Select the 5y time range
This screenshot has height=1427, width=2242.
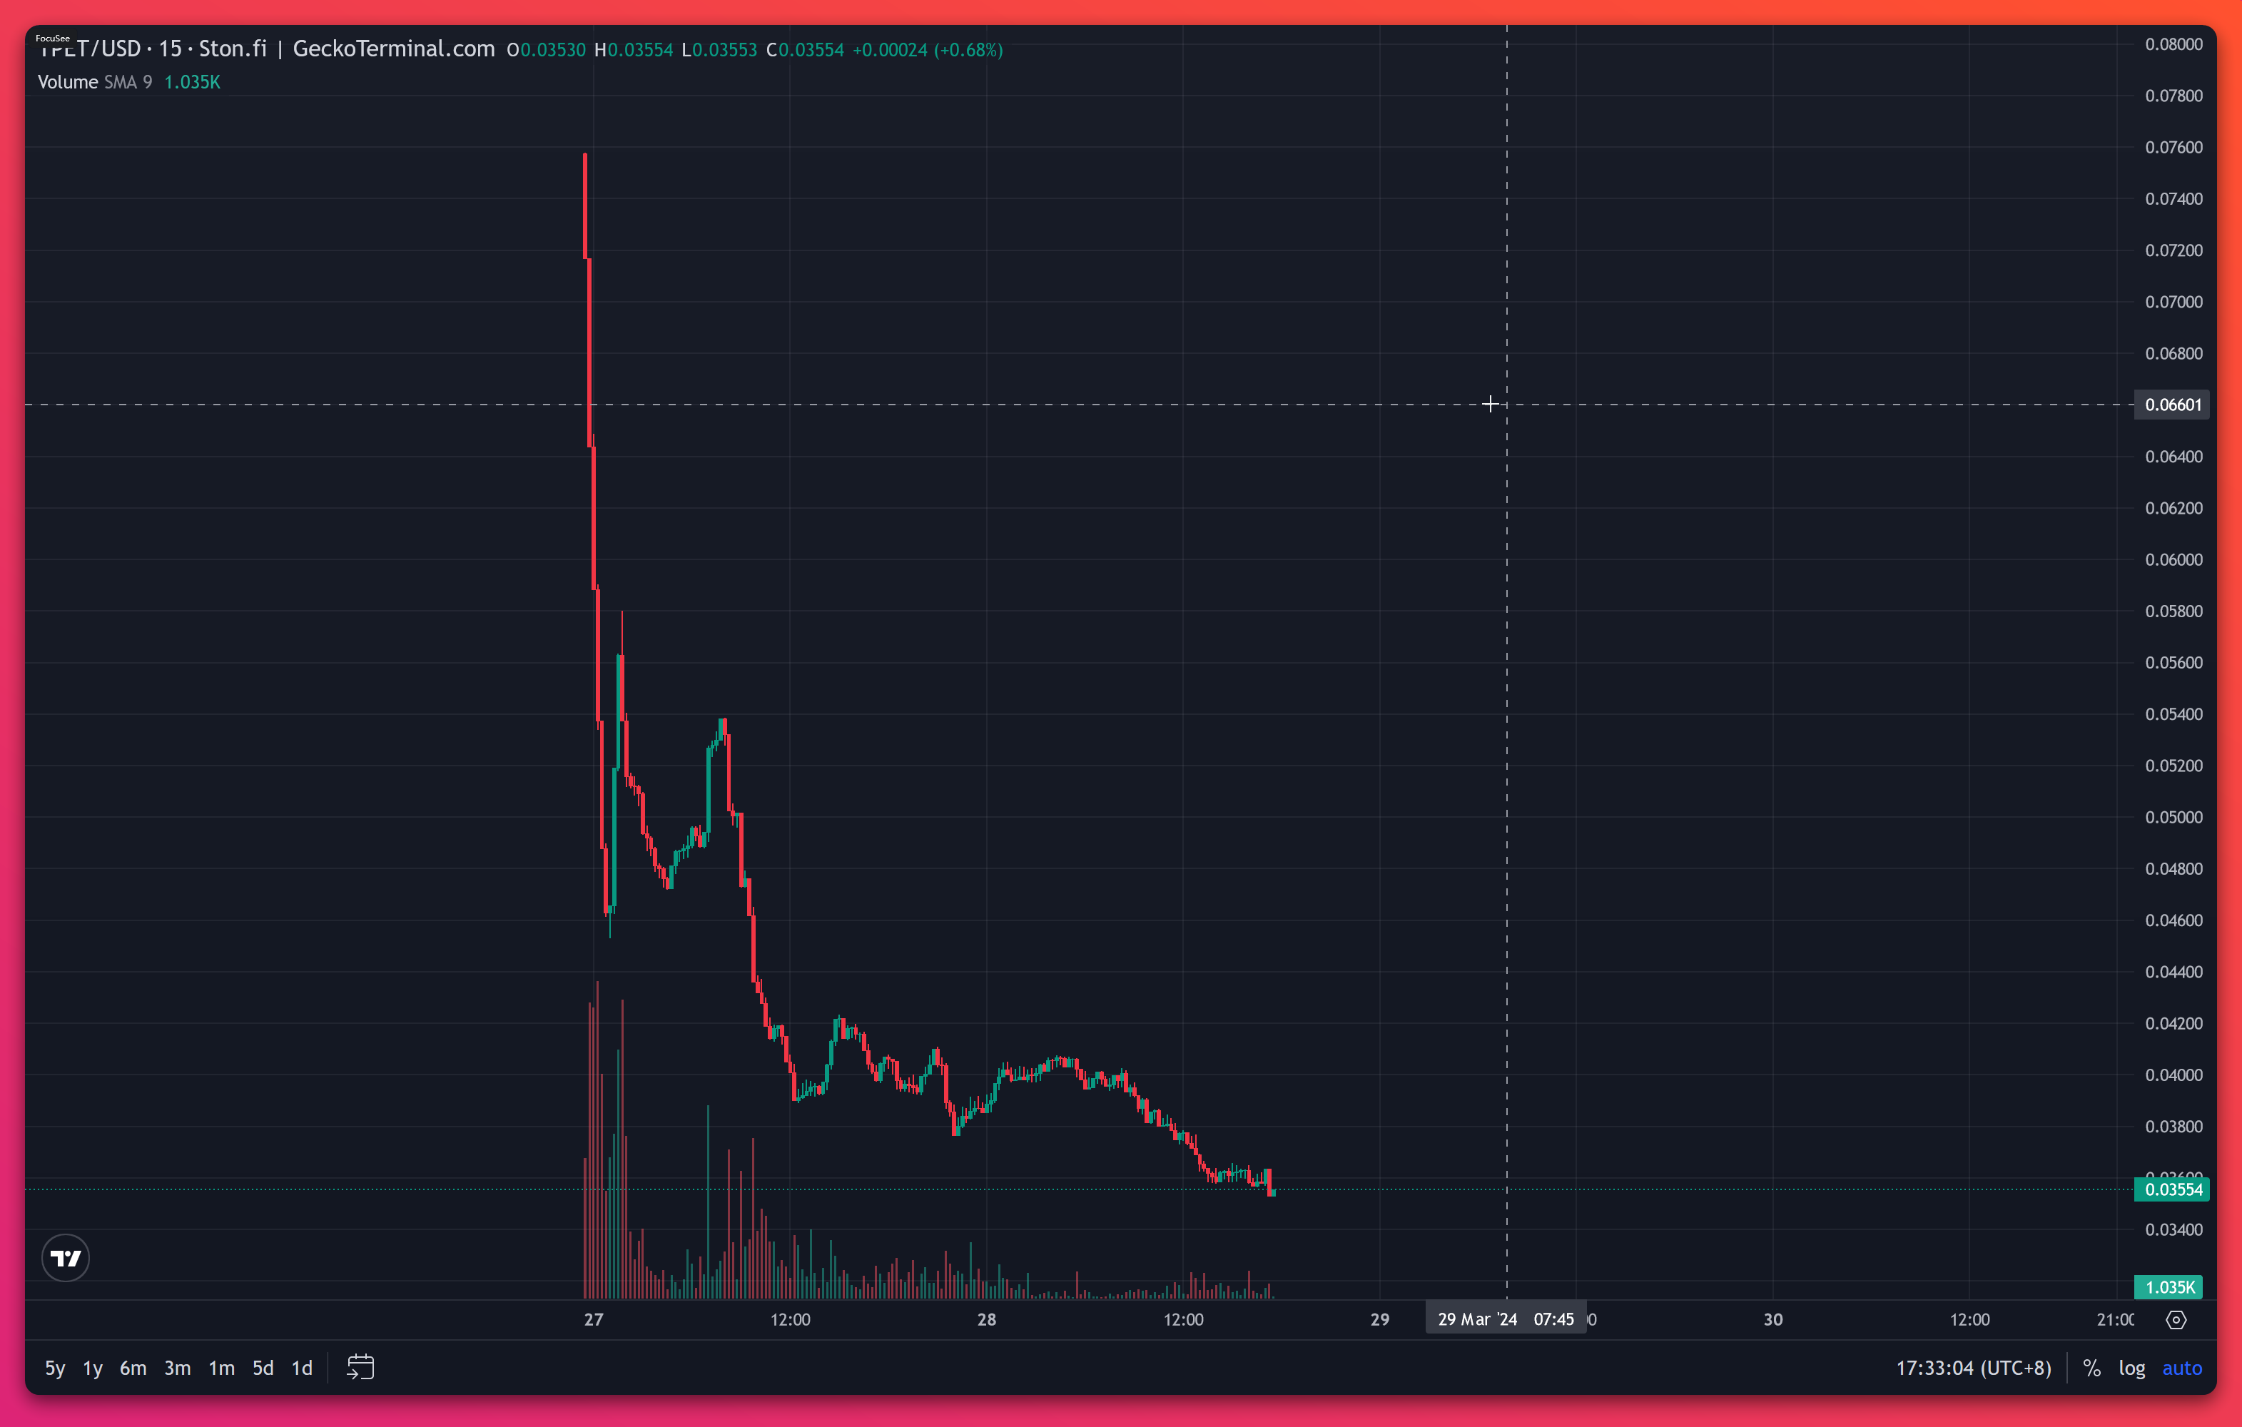[x=55, y=1368]
